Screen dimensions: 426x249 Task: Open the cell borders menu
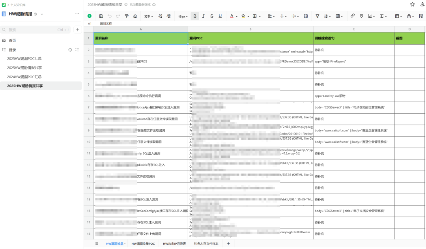pyautogui.click(x=256, y=16)
